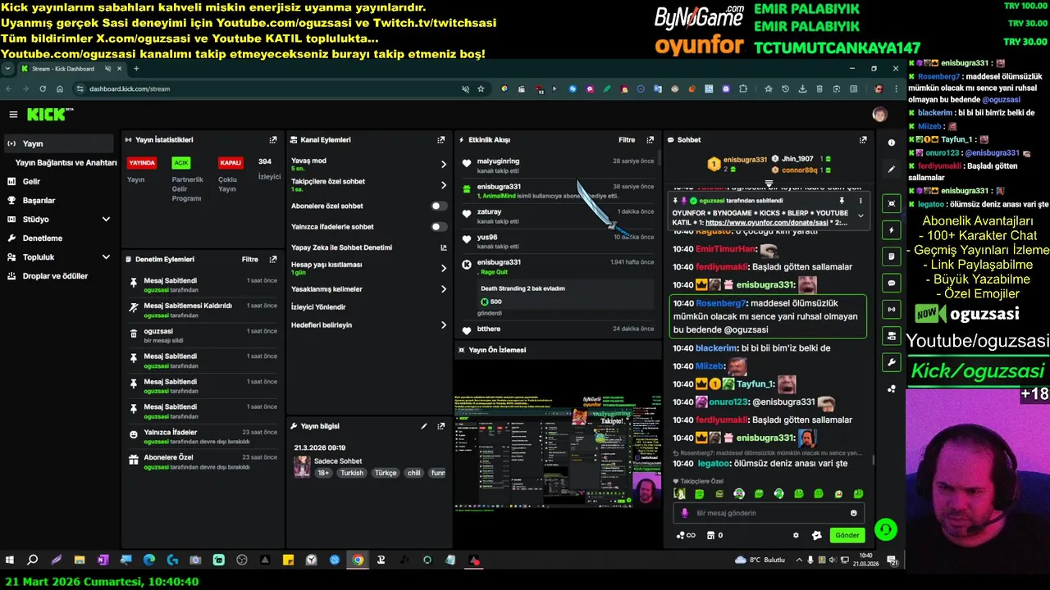Pop out the Etkinlik Akışı panel
This screenshot has height=590, width=1050.
(651, 140)
